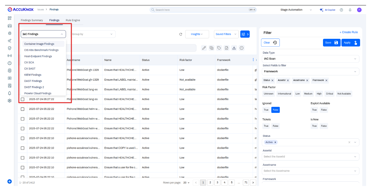
Task: Click the duplicate-plus icon above table
Action: (x=212, y=48)
